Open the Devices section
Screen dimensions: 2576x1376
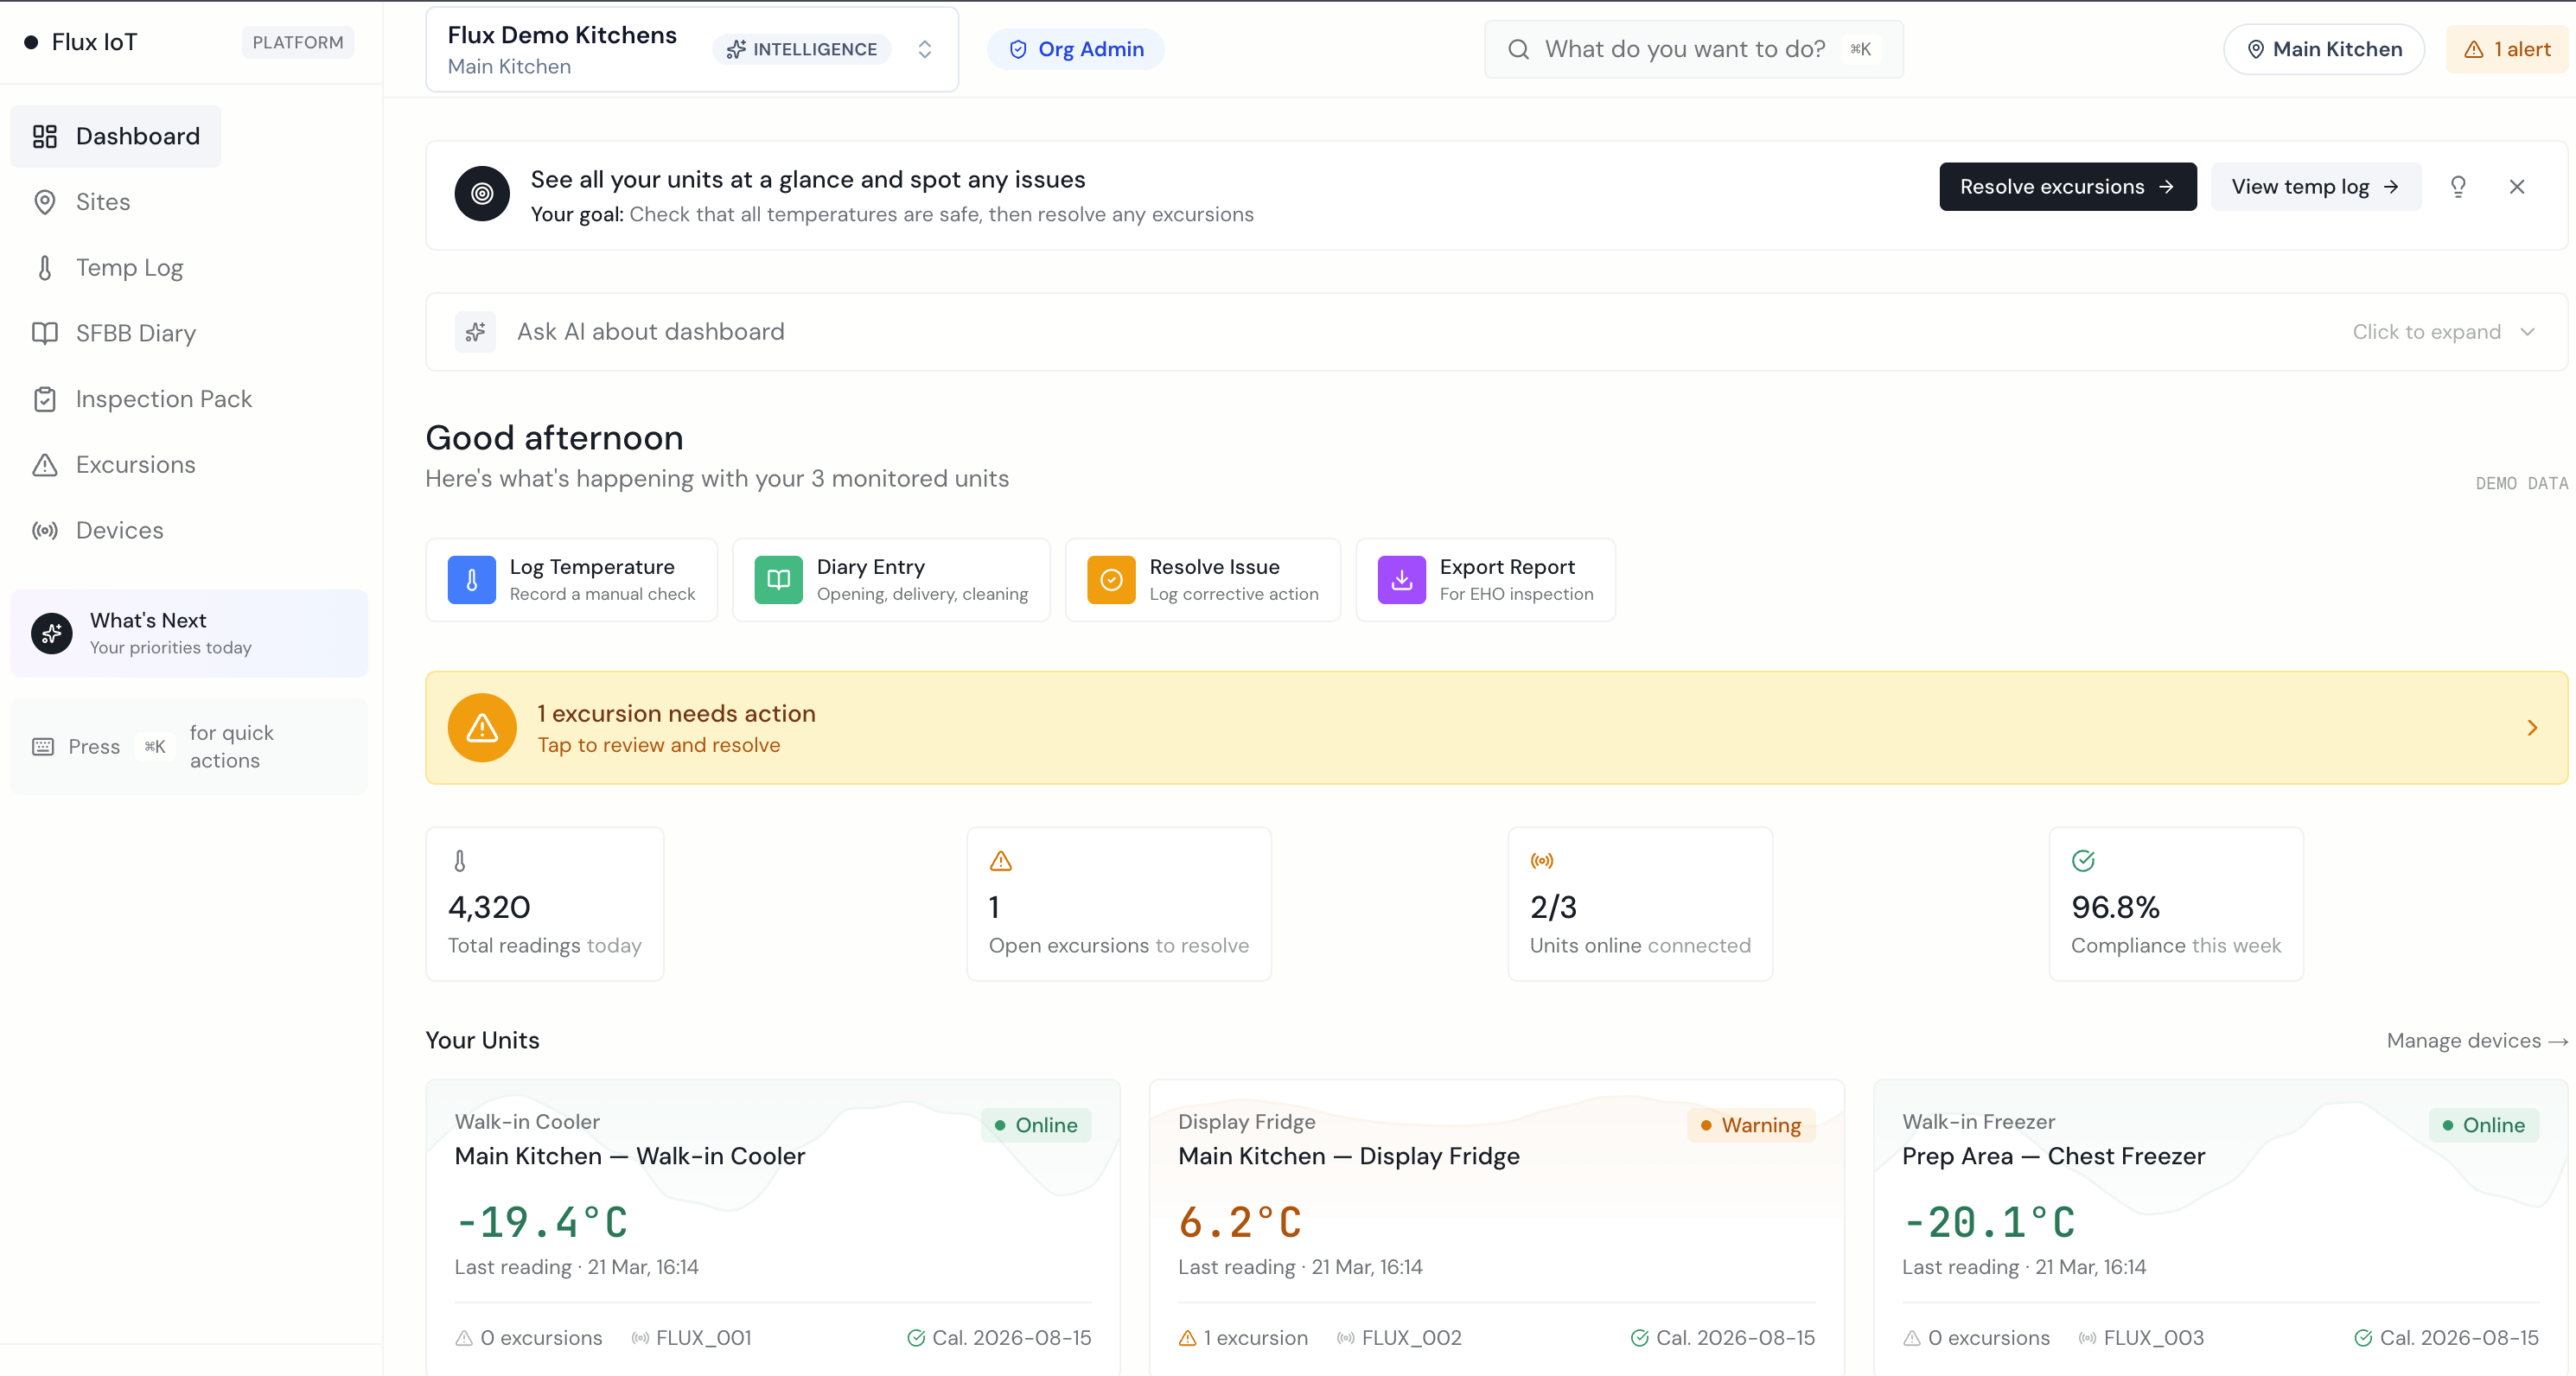coord(119,530)
